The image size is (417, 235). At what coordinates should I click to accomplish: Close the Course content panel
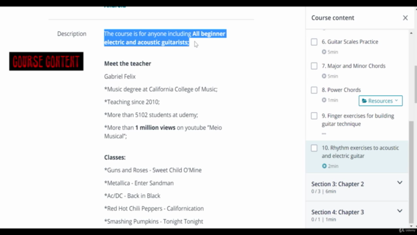point(405,18)
